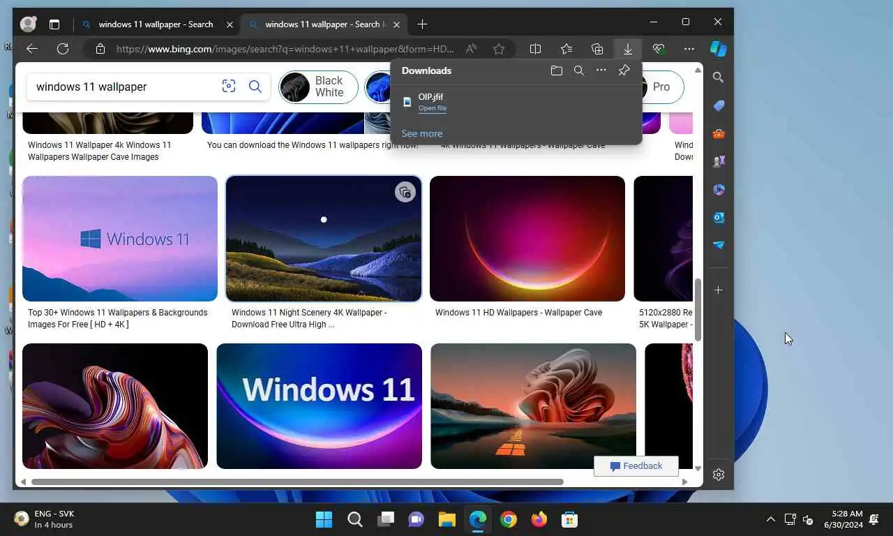The height and width of the screenshot is (536, 893).
Task: Open the Feedback button
Action: (636, 466)
